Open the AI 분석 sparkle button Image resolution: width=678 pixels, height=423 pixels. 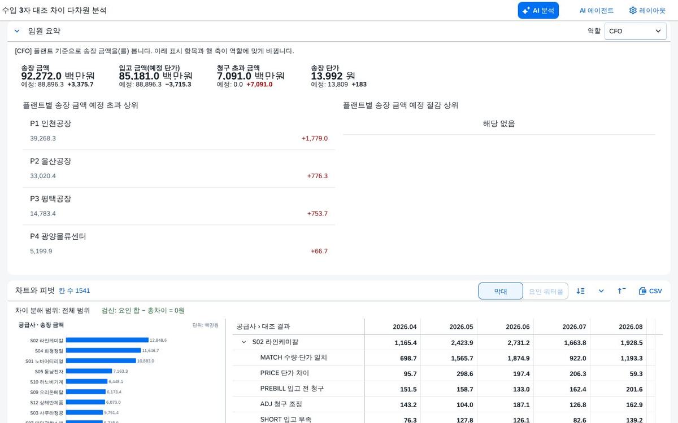click(x=538, y=10)
